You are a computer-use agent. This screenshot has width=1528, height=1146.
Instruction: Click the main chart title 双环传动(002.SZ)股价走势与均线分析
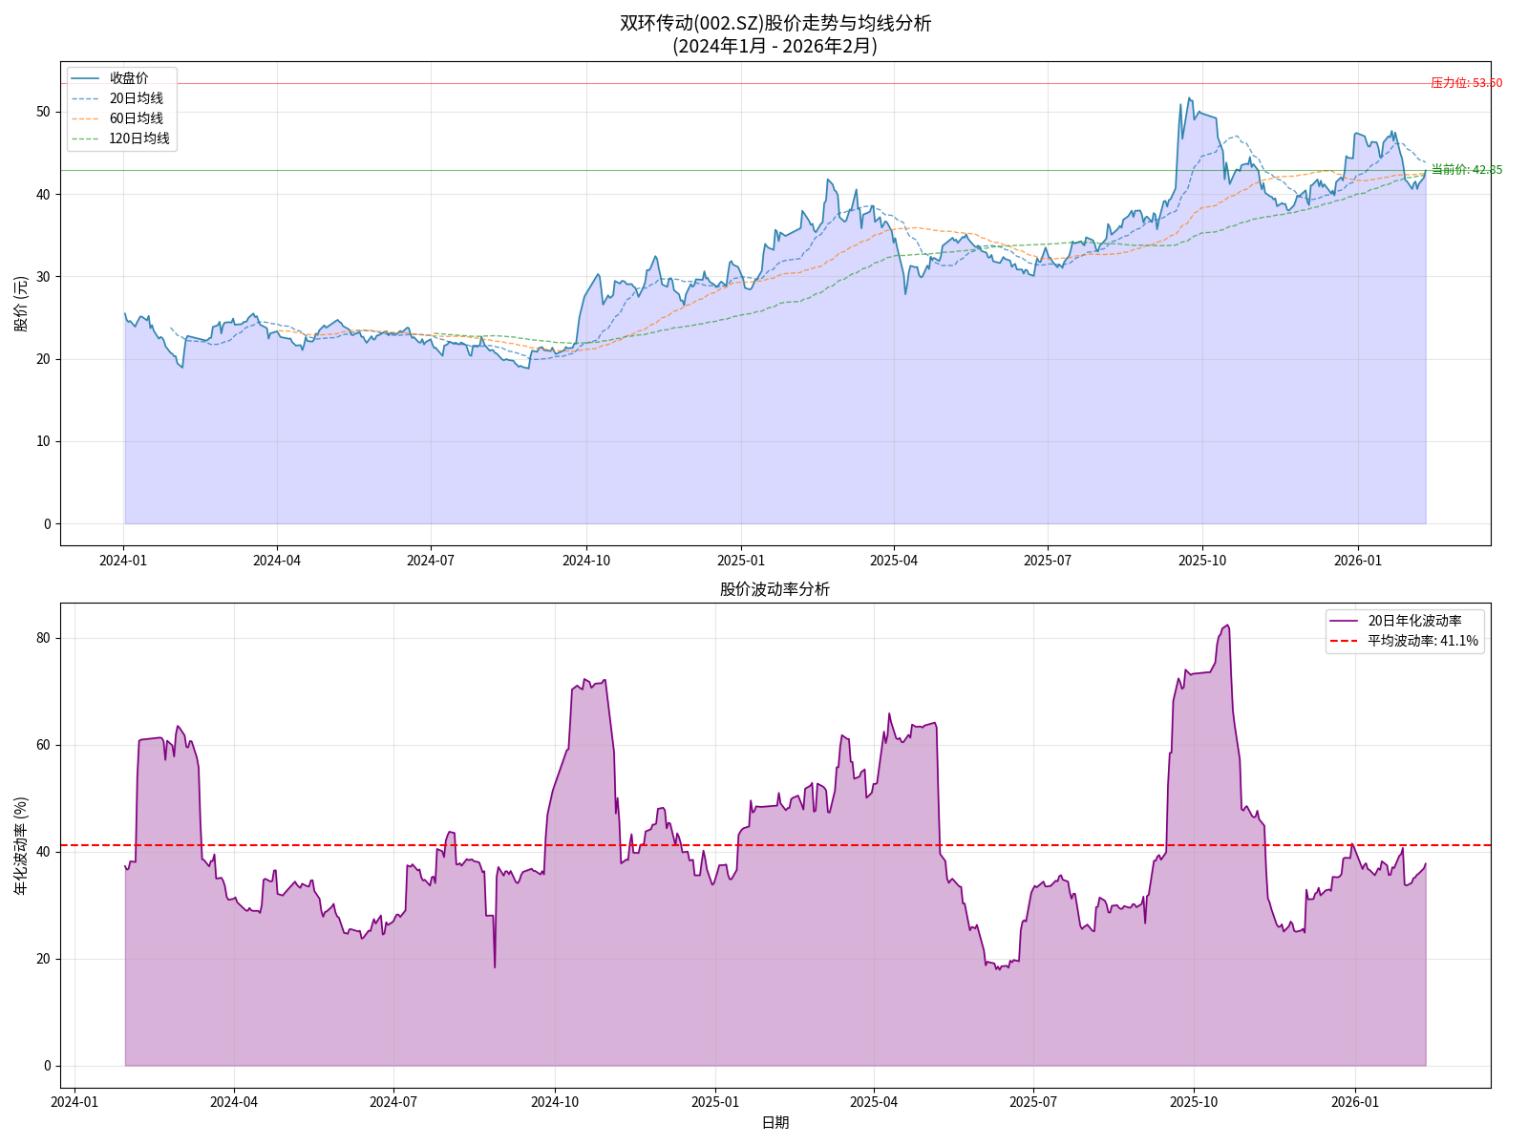click(x=775, y=23)
